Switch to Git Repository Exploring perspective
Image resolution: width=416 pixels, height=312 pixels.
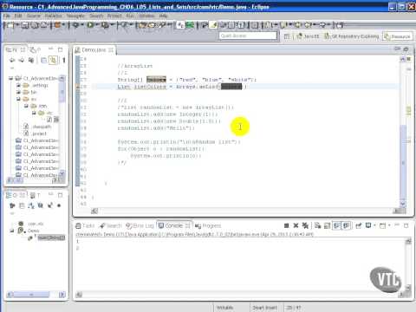click(x=351, y=36)
